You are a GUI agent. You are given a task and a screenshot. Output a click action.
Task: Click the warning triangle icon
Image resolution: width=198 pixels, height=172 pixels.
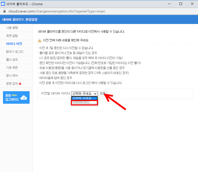(x=40, y=40)
